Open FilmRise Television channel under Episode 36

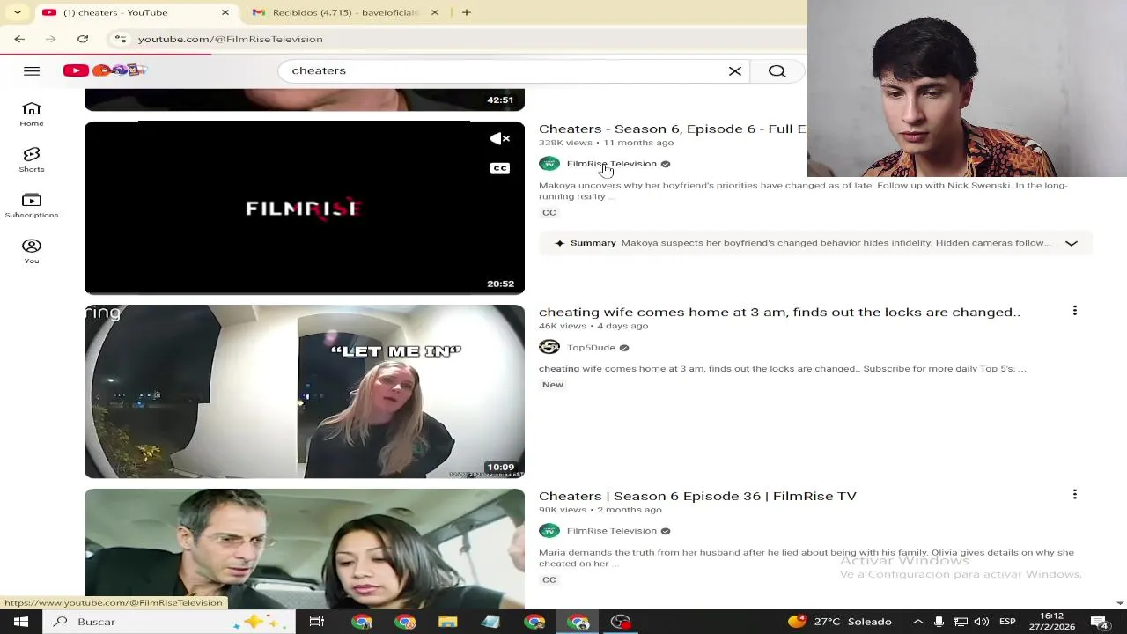[x=612, y=531]
